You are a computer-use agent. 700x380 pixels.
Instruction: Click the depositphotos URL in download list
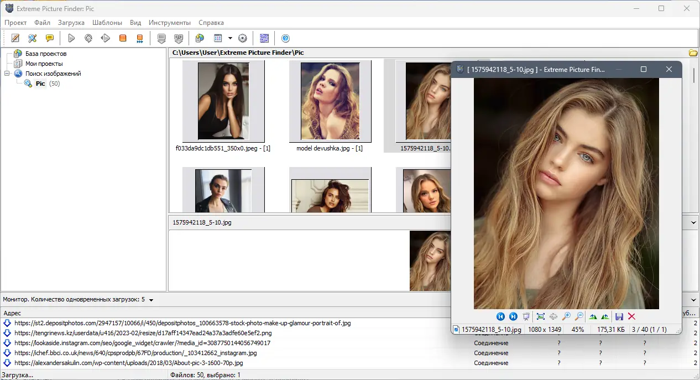point(182,323)
